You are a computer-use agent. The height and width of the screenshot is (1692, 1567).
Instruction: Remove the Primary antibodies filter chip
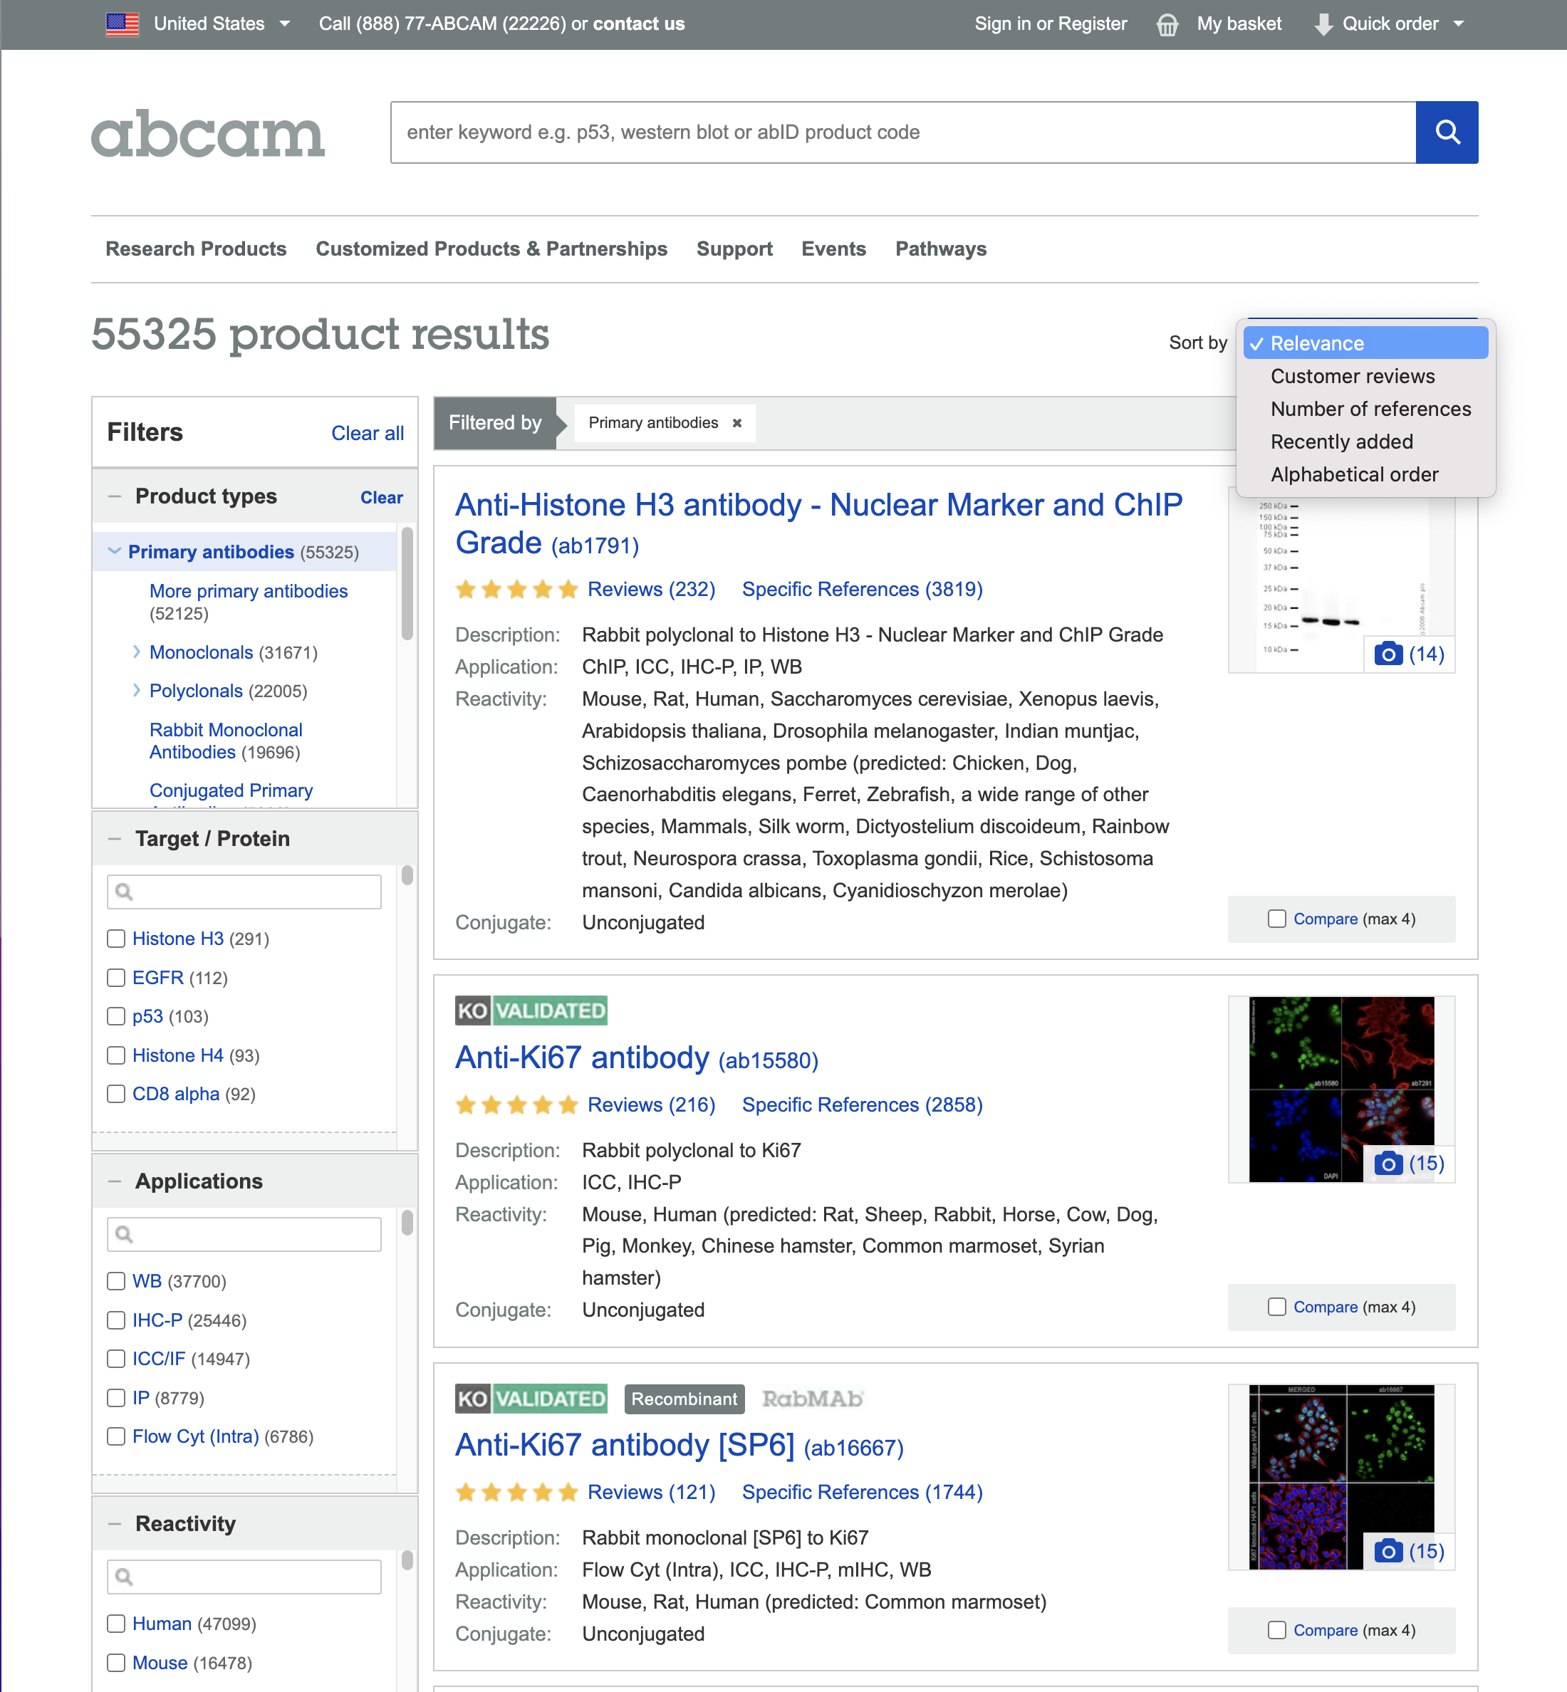(736, 422)
